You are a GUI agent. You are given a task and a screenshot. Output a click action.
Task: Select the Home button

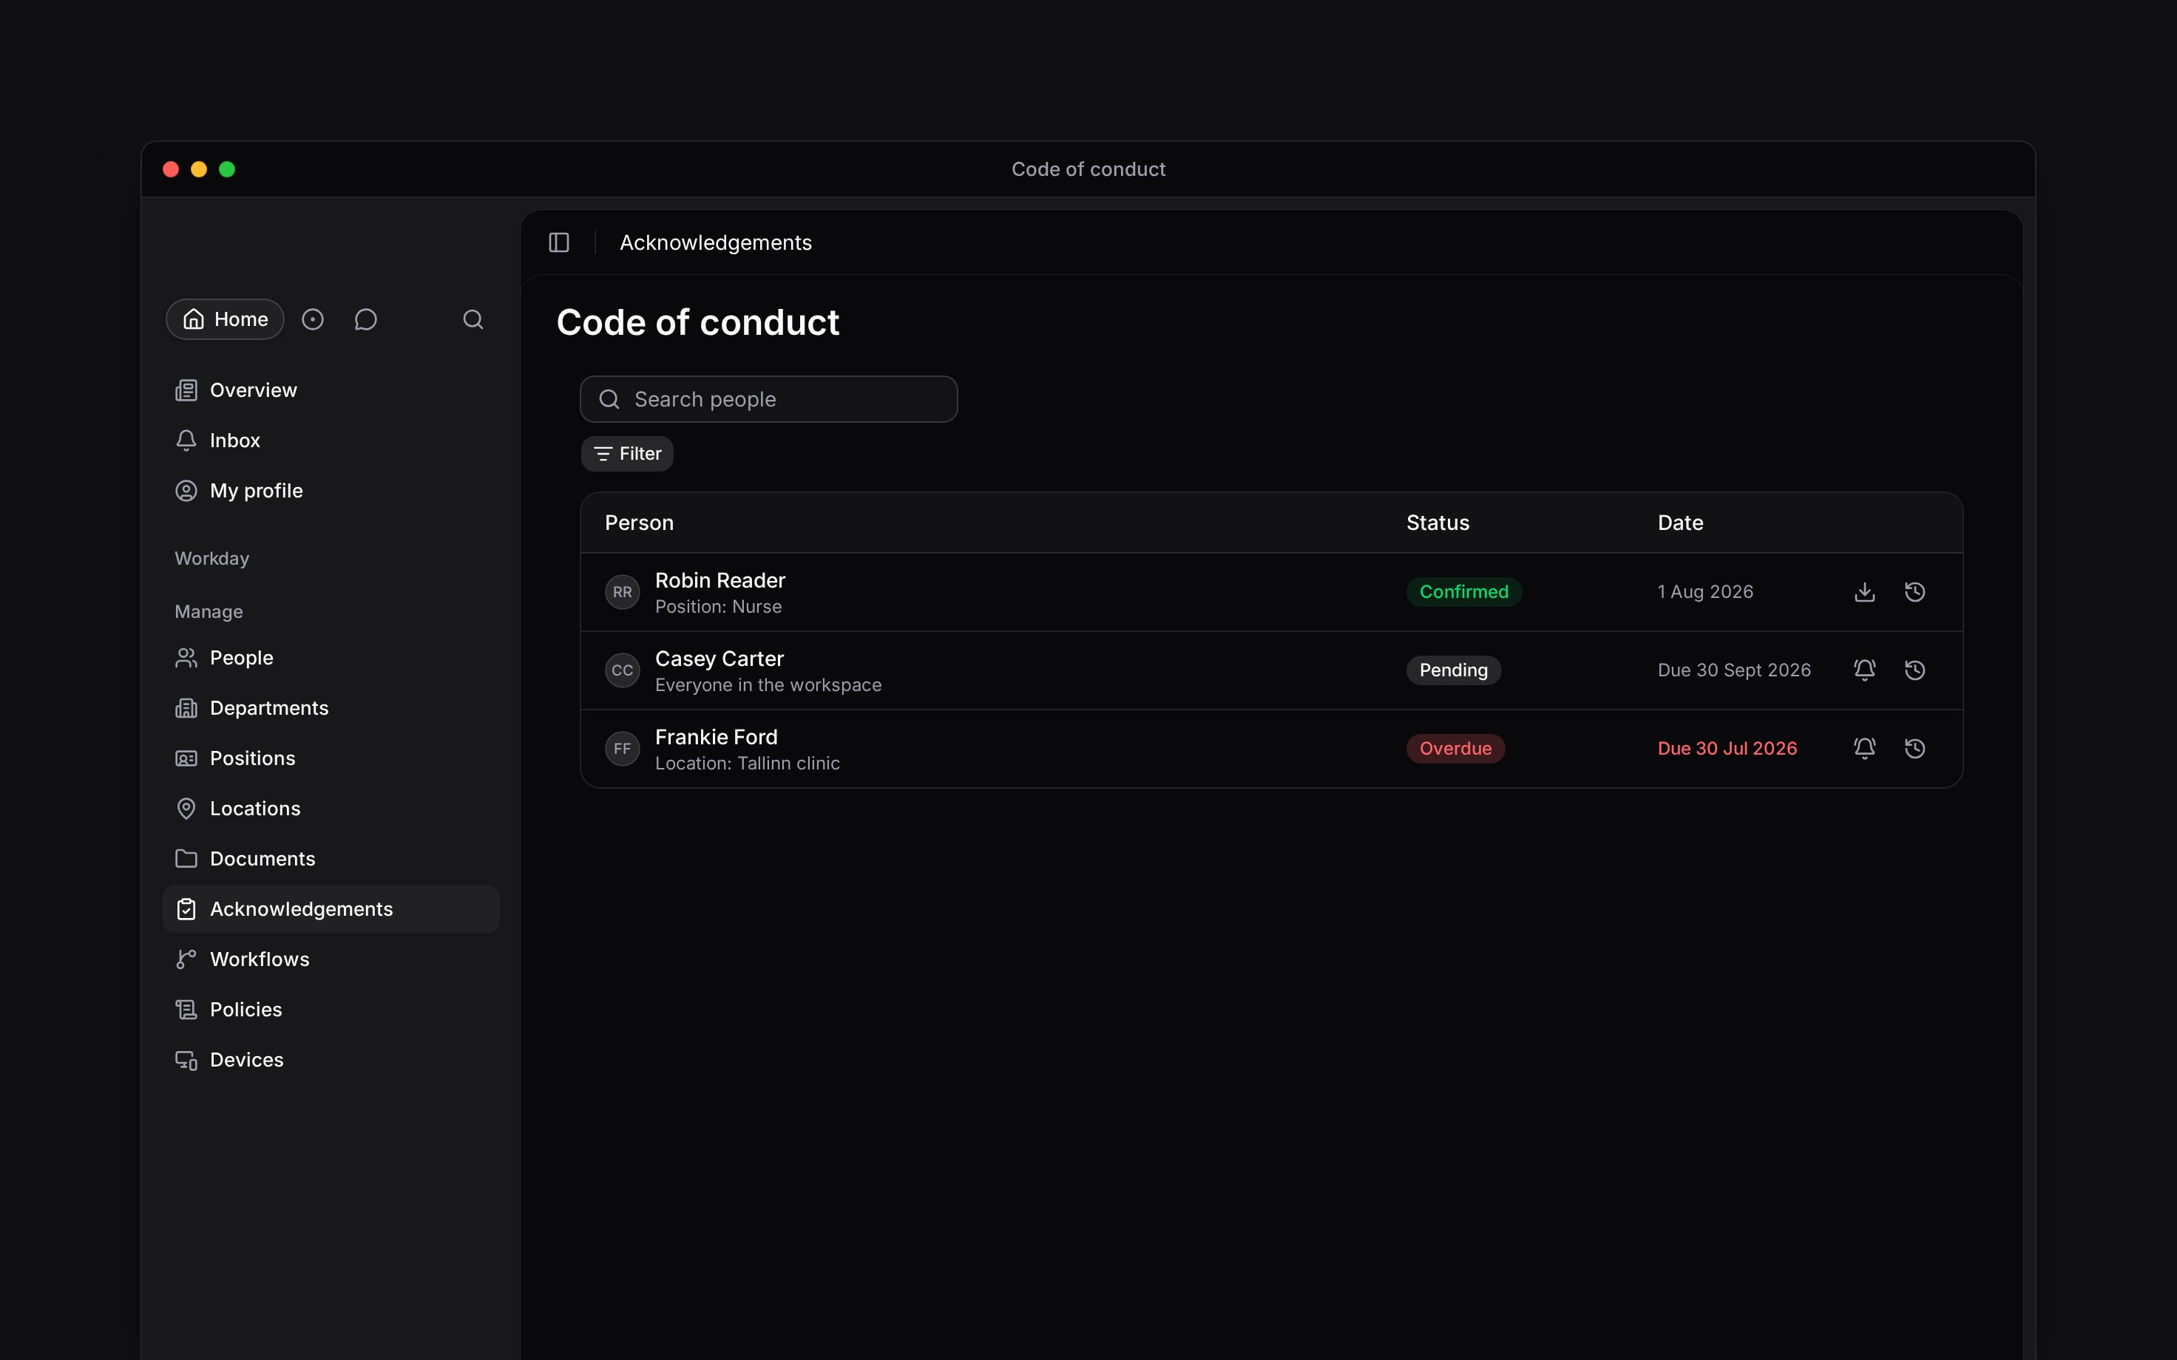225,319
